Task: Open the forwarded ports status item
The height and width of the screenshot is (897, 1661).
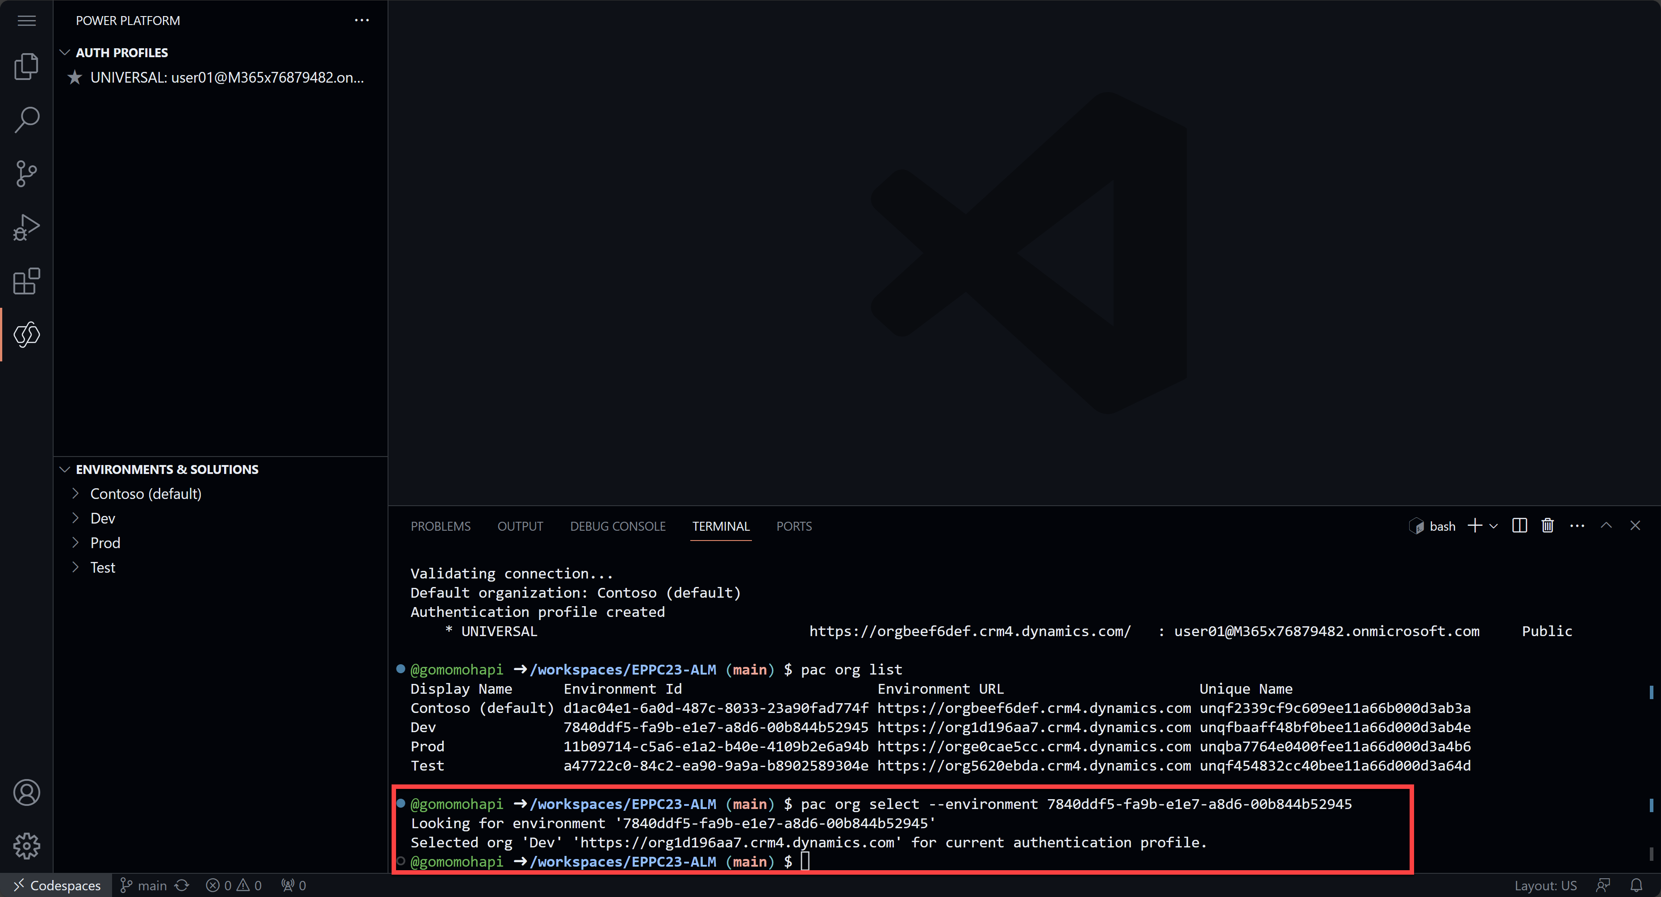Action: pos(293,885)
